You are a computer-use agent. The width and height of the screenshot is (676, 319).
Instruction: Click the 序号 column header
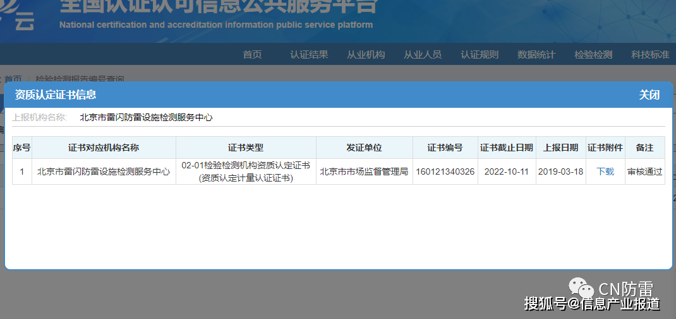pyautogui.click(x=22, y=148)
